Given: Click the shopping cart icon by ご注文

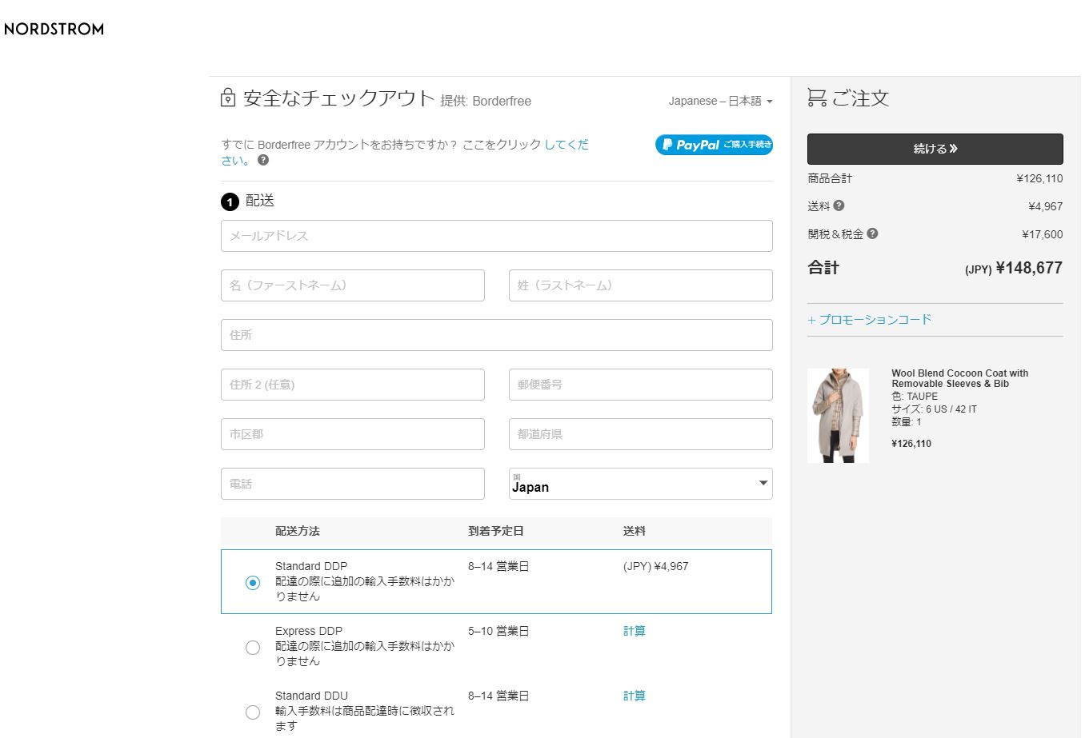Looking at the screenshot, I should click(x=817, y=98).
